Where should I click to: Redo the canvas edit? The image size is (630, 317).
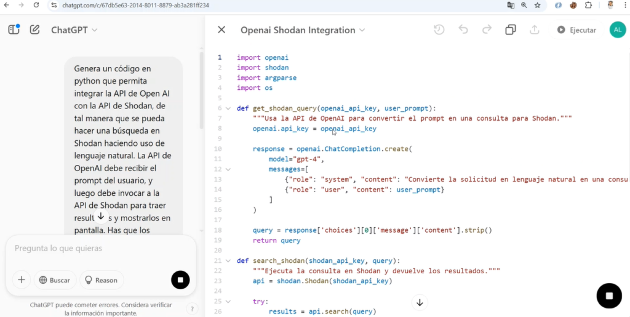[487, 30]
